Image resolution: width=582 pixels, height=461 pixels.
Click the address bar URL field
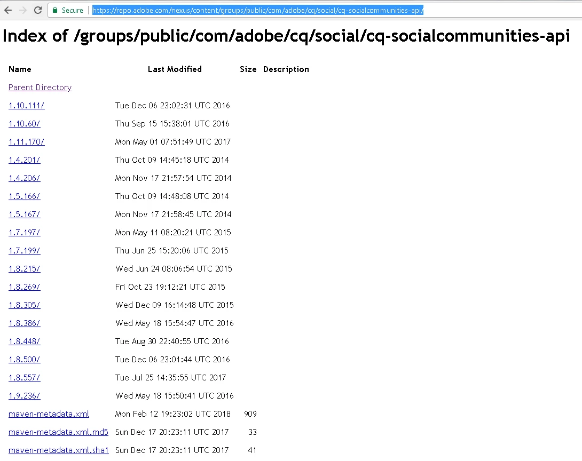pos(316,10)
